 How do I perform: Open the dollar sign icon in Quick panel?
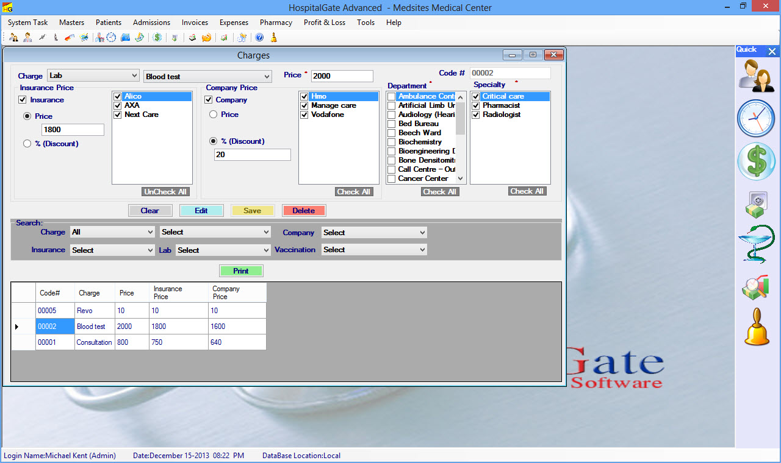point(755,162)
